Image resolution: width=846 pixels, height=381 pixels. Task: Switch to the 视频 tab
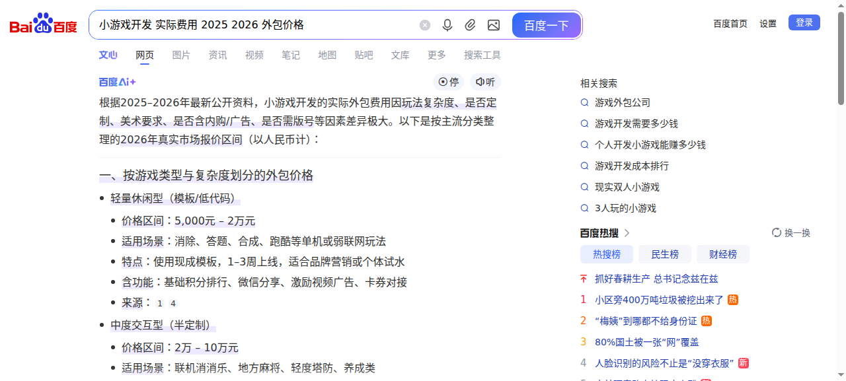click(x=254, y=55)
